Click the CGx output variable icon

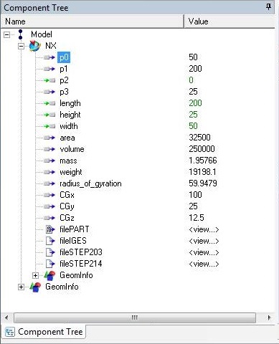point(49,195)
